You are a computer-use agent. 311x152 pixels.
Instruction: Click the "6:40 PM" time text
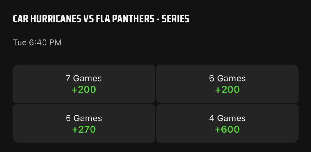point(45,42)
